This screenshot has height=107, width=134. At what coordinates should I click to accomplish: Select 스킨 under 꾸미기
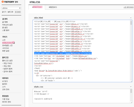click(4, 40)
